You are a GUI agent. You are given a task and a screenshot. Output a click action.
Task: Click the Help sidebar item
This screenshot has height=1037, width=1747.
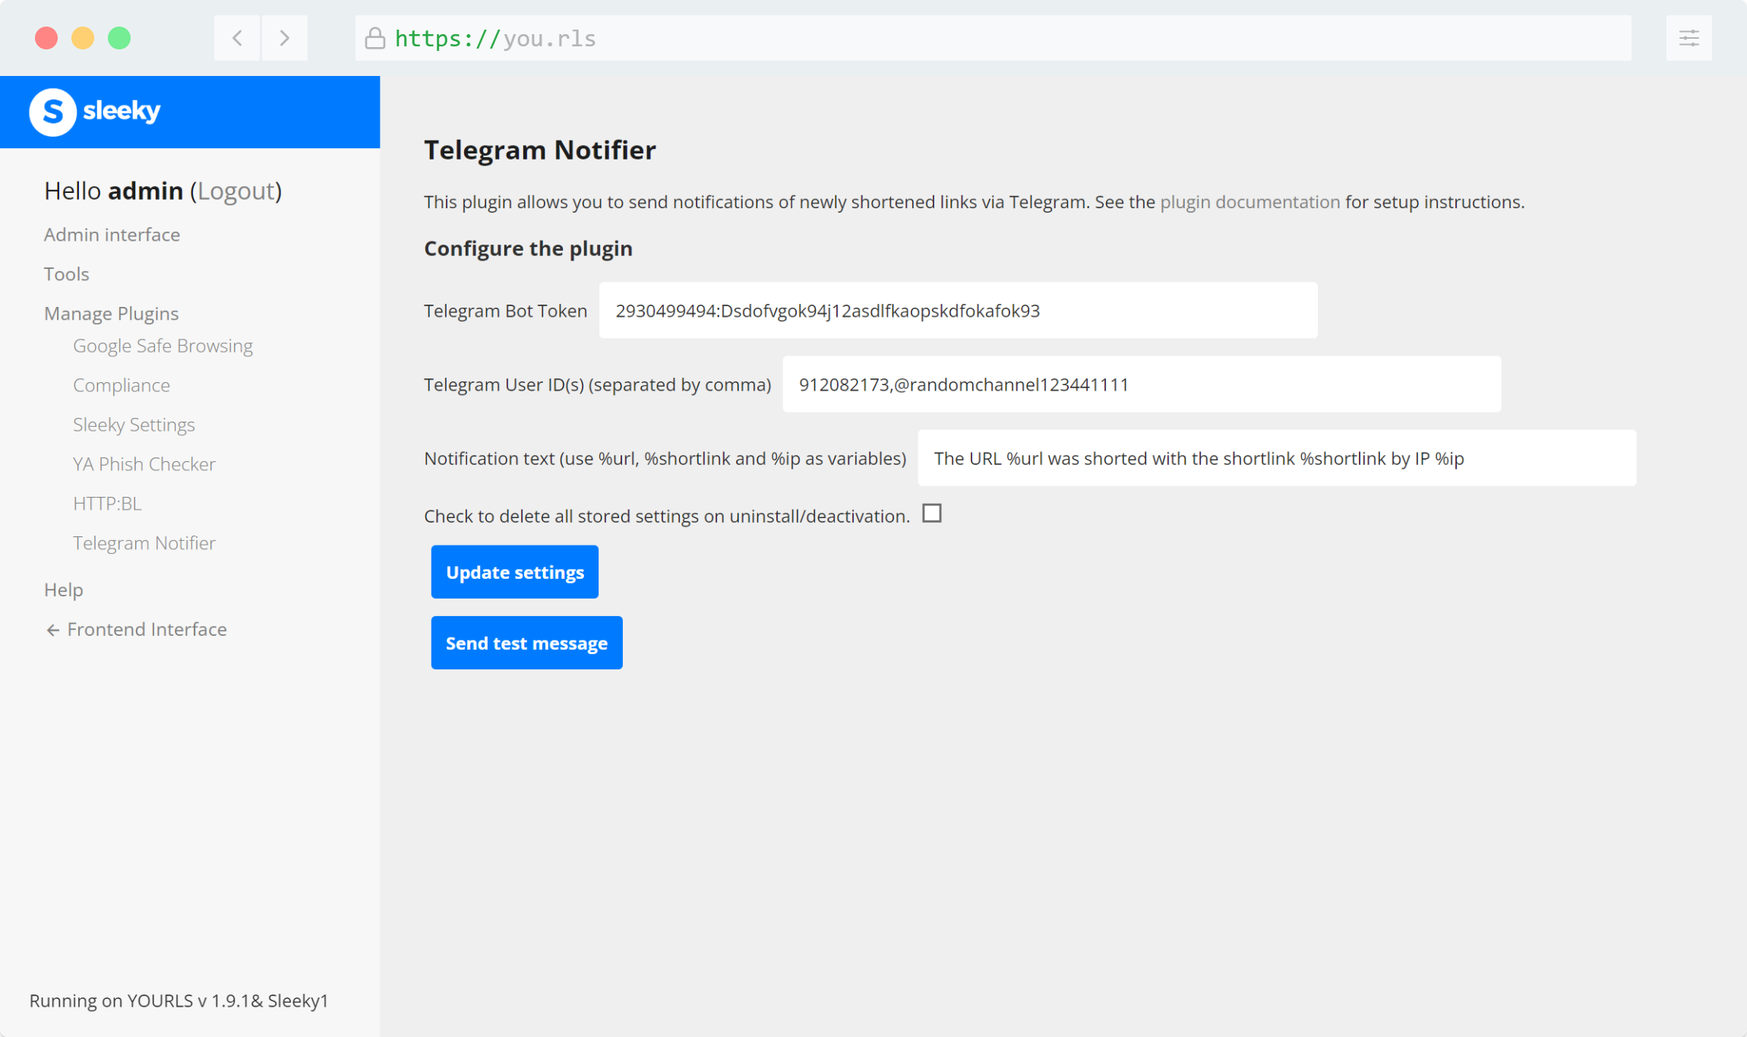coord(63,589)
